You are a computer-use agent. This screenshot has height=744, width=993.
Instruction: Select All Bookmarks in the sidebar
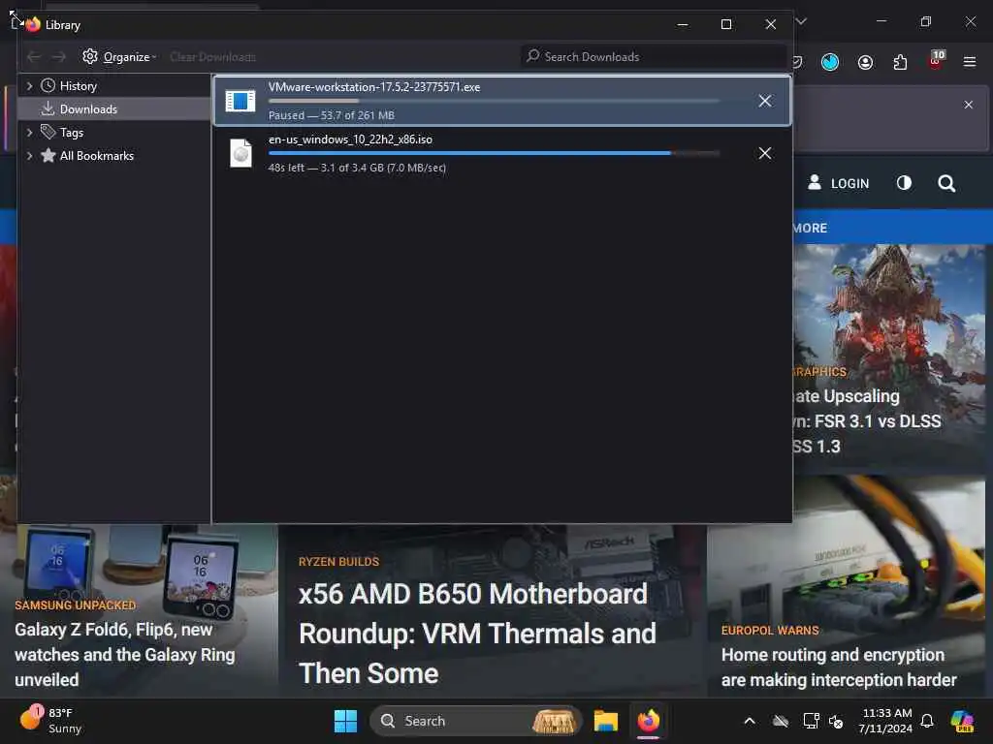(97, 156)
